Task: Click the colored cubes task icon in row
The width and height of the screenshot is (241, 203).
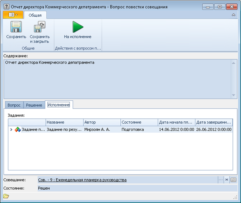Action: pyautogui.click(x=18, y=130)
